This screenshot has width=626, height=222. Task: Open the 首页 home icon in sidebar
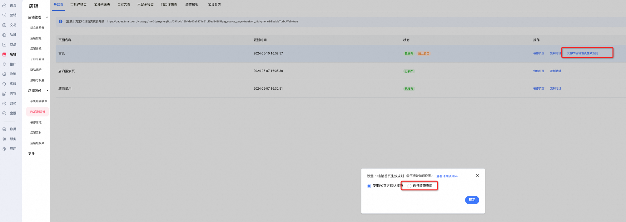(4, 6)
